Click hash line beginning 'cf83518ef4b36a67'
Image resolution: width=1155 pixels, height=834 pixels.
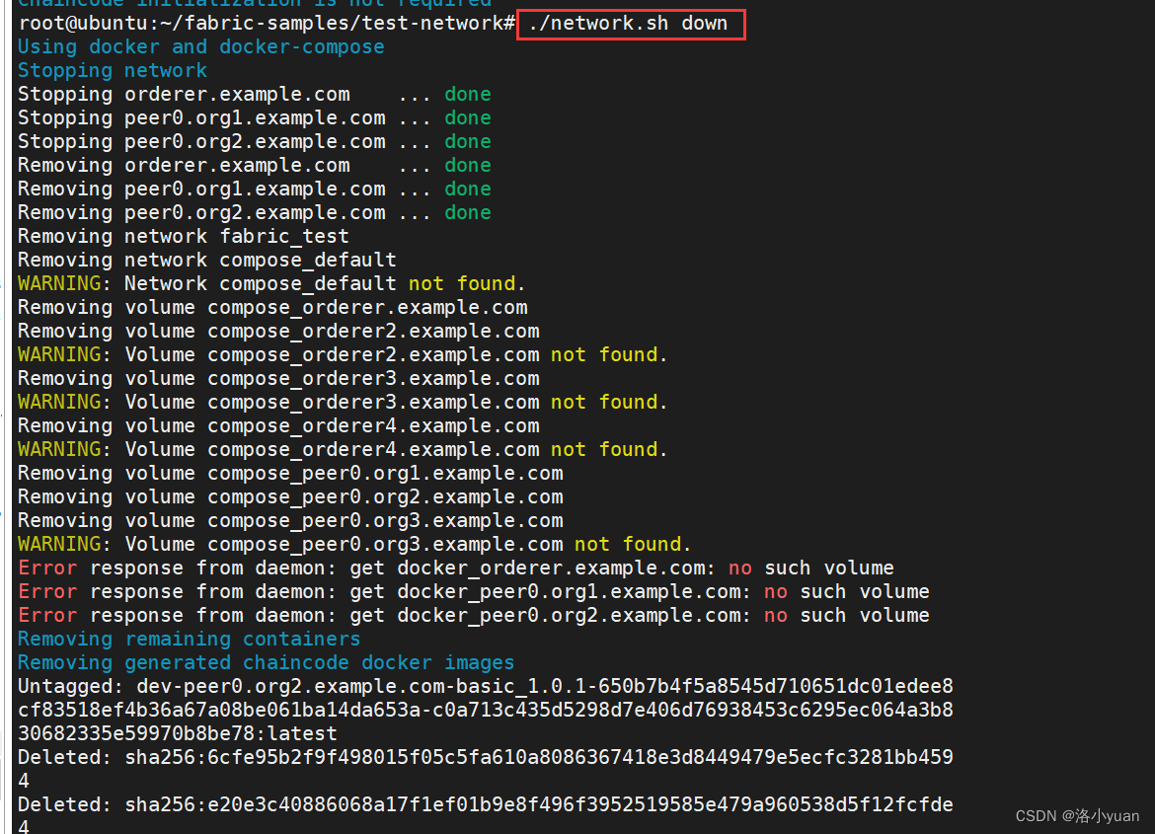486,710
